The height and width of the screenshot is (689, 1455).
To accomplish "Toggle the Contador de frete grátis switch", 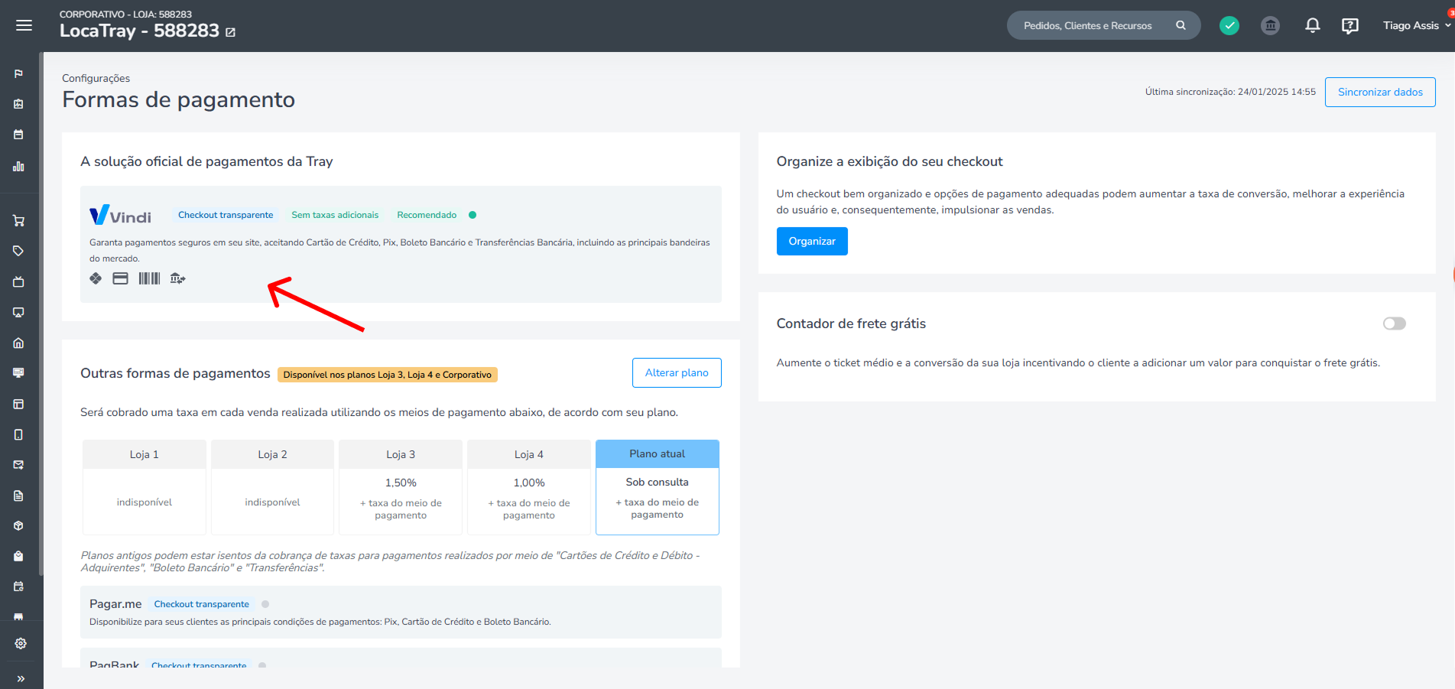I will [x=1394, y=323].
